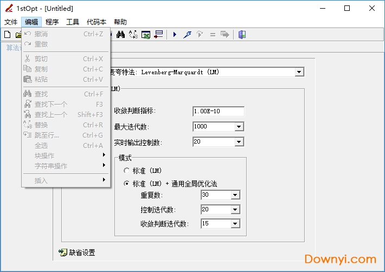The width and height of the screenshot is (385, 272).
Task: Click the grey equals sign toolbar icon
Action: click(x=213, y=35)
